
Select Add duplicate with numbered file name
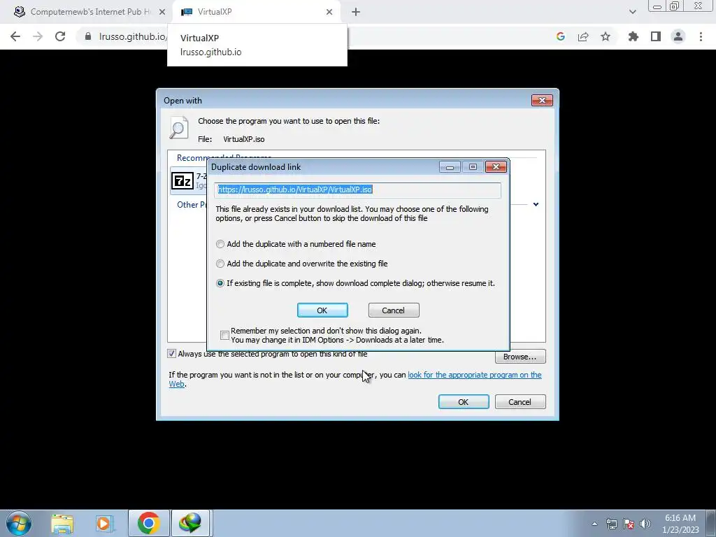[x=220, y=244]
